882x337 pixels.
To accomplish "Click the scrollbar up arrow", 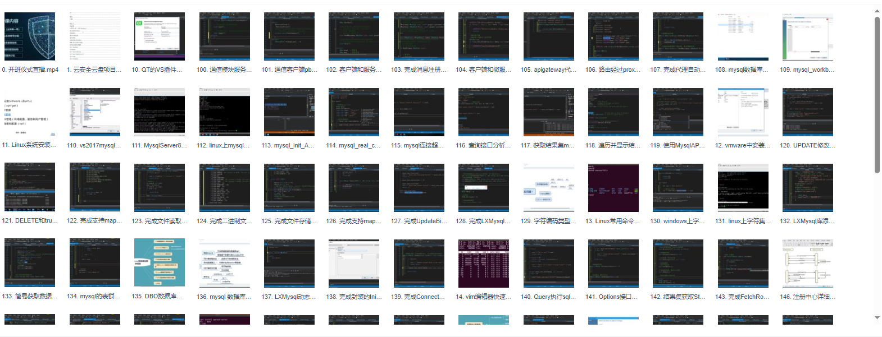I will pos(877,11).
